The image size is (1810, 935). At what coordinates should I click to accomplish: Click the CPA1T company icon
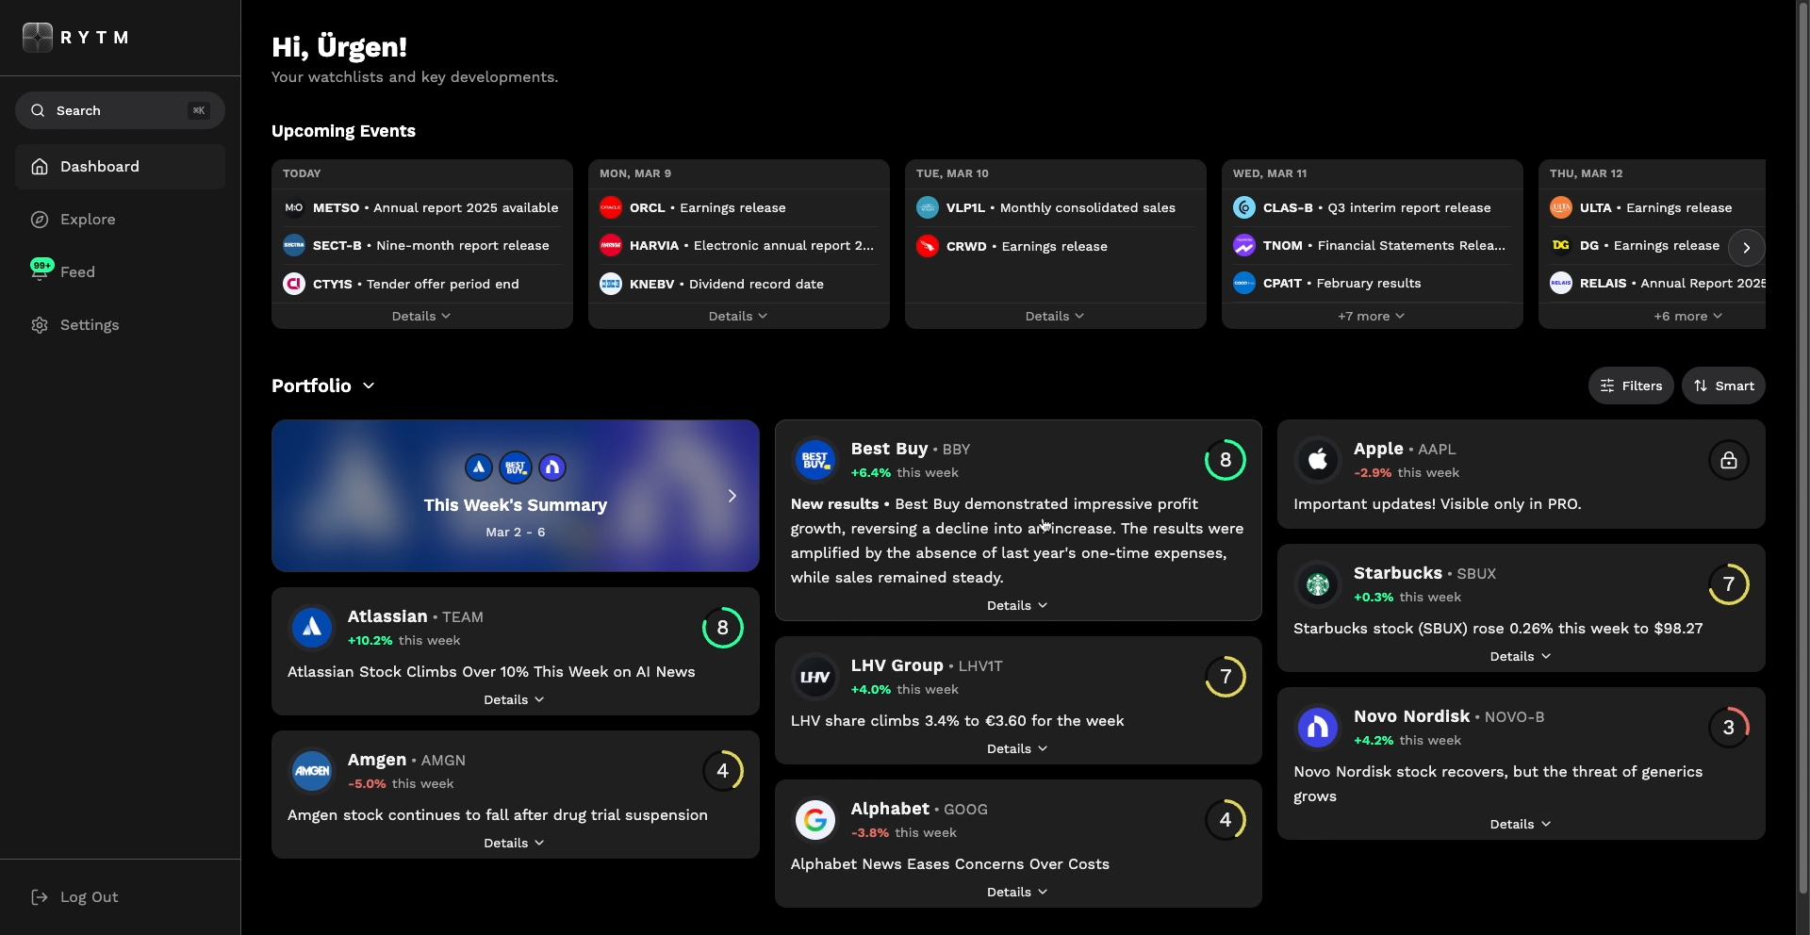point(1244,283)
